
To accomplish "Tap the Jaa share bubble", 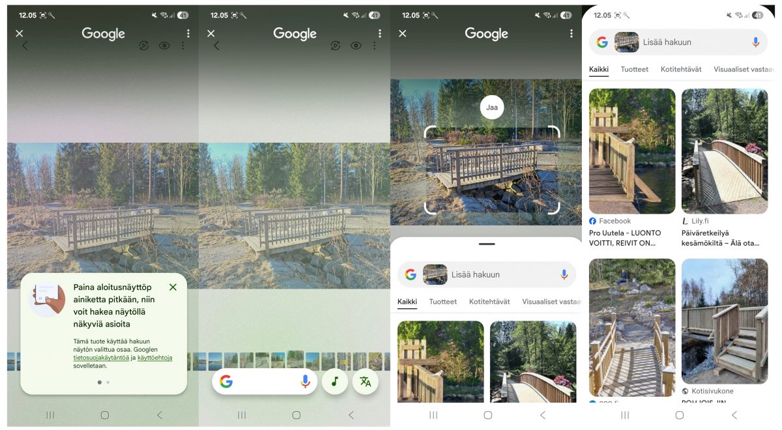I will click(492, 107).
